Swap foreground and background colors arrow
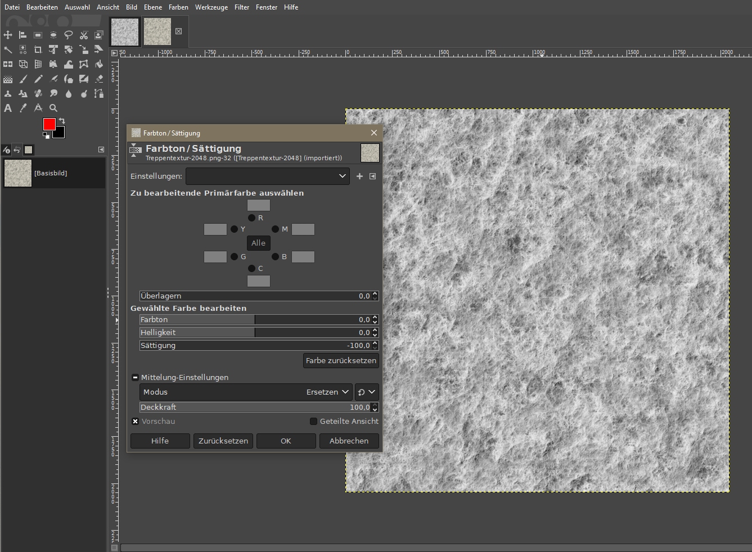The image size is (752, 552). click(62, 121)
